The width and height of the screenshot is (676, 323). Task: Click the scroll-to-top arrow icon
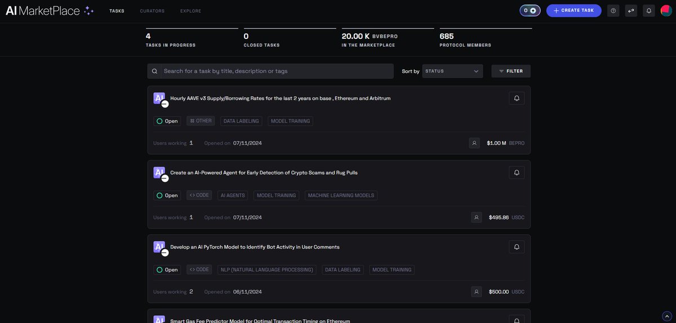666,316
